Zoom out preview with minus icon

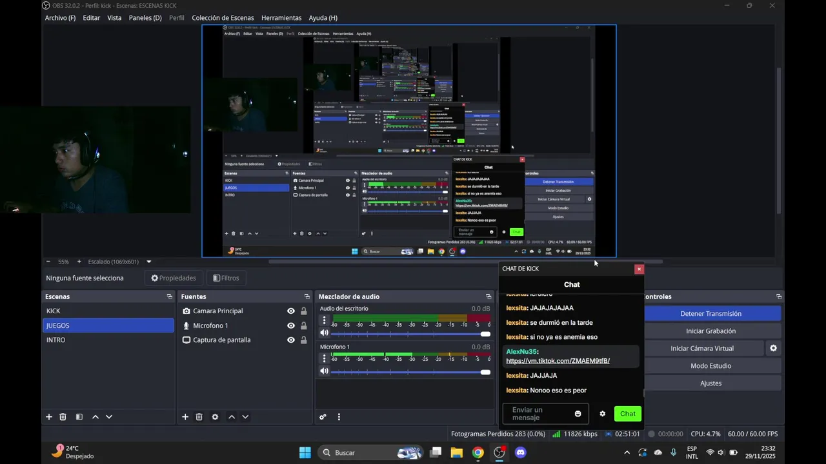tap(48, 262)
